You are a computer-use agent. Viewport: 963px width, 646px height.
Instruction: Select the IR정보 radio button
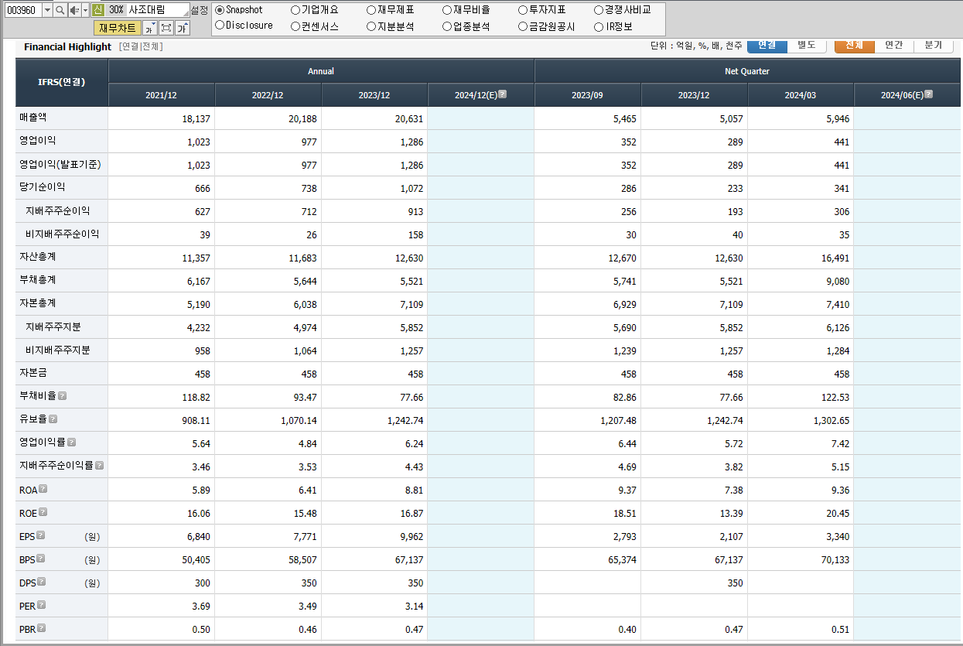pyautogui.click(x=599, y=26)
